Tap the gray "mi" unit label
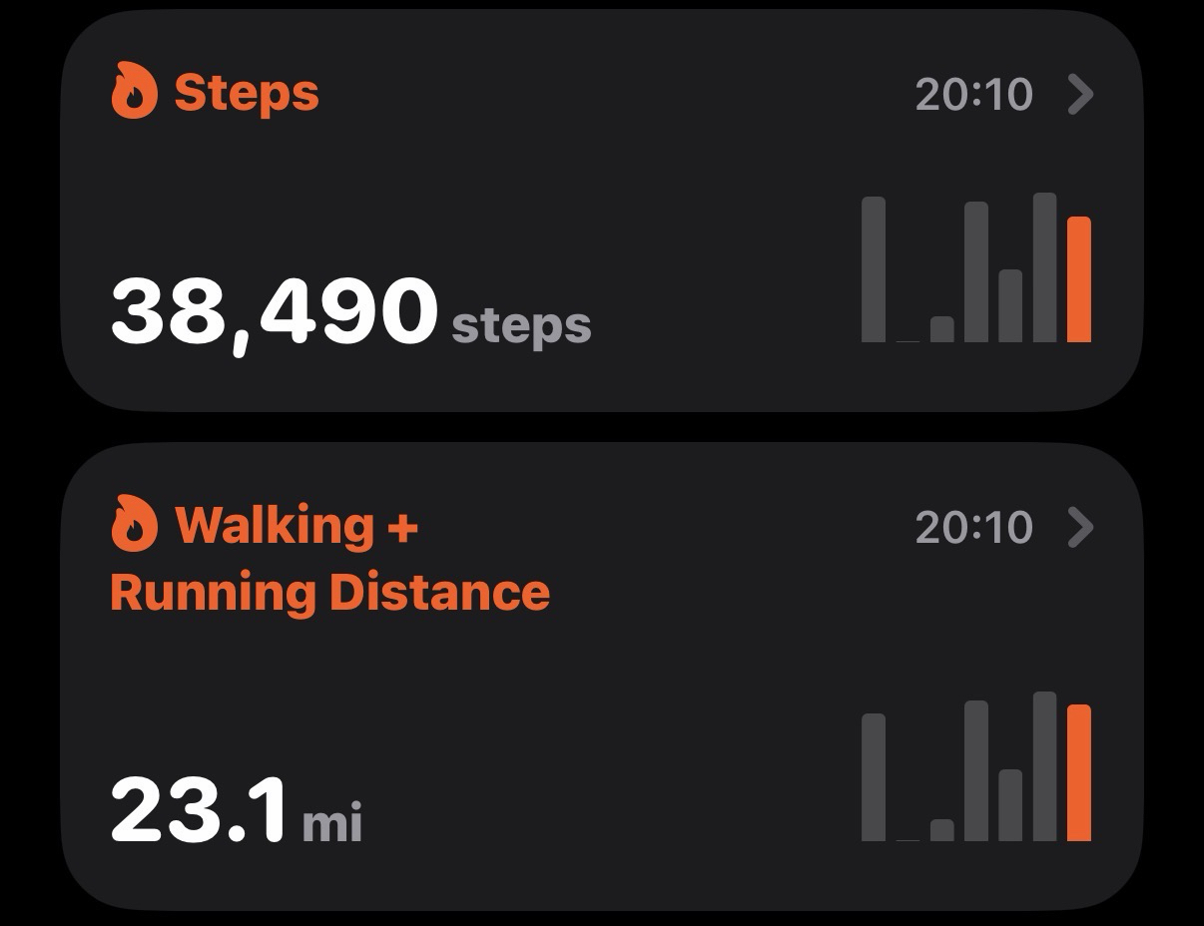1204x926 pixels. (332, 823)
